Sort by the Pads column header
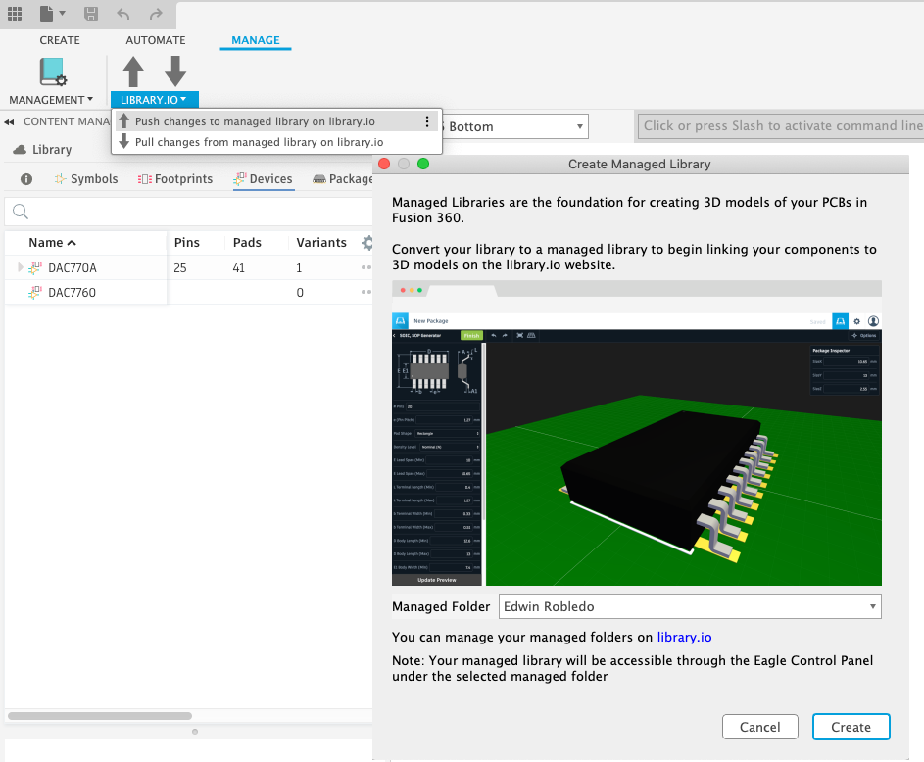This screenshot has height=762, width=924. coord(247,243)
